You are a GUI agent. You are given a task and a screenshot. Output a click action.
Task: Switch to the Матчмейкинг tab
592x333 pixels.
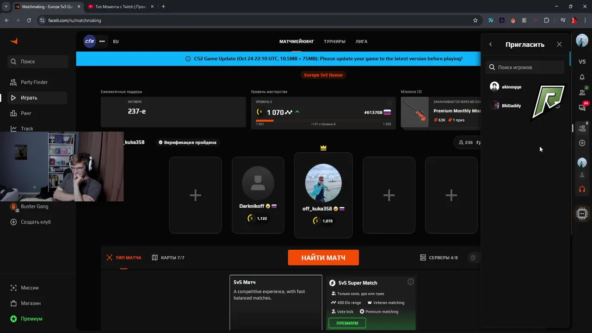(296, 42)
